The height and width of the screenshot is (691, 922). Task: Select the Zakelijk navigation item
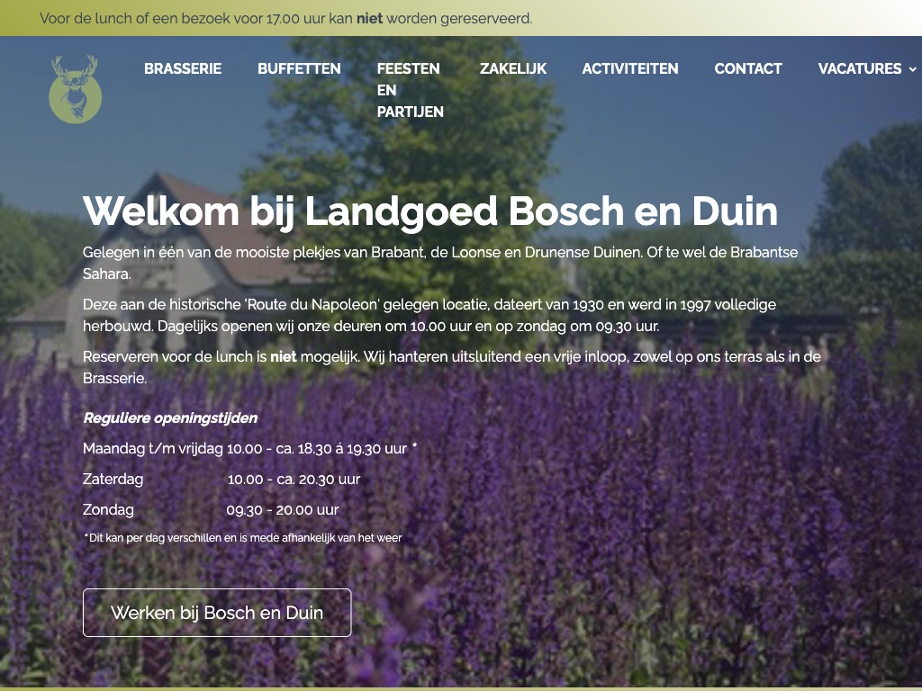pos(513,68)
